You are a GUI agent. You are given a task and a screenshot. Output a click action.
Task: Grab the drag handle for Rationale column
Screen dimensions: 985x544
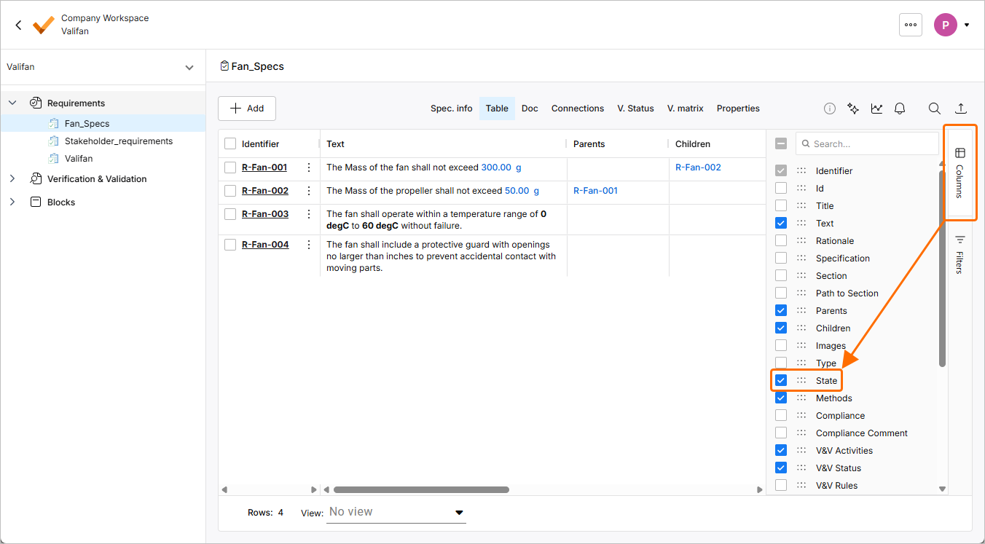(801, 241)
